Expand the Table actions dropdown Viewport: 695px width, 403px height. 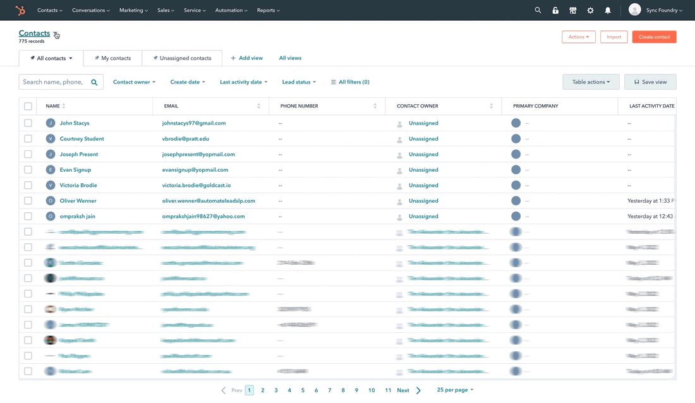tap(591, 82)
